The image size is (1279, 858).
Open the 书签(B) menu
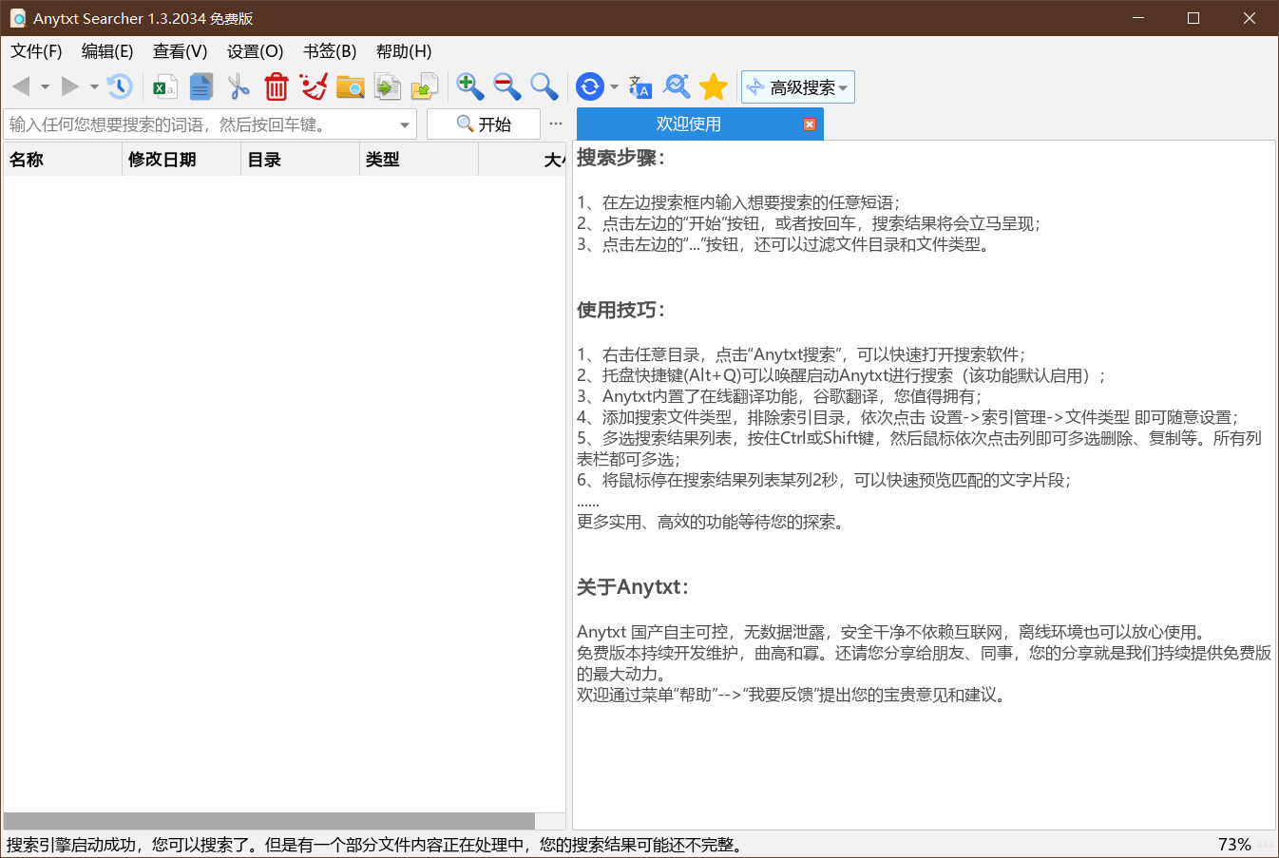pos(330,51)
